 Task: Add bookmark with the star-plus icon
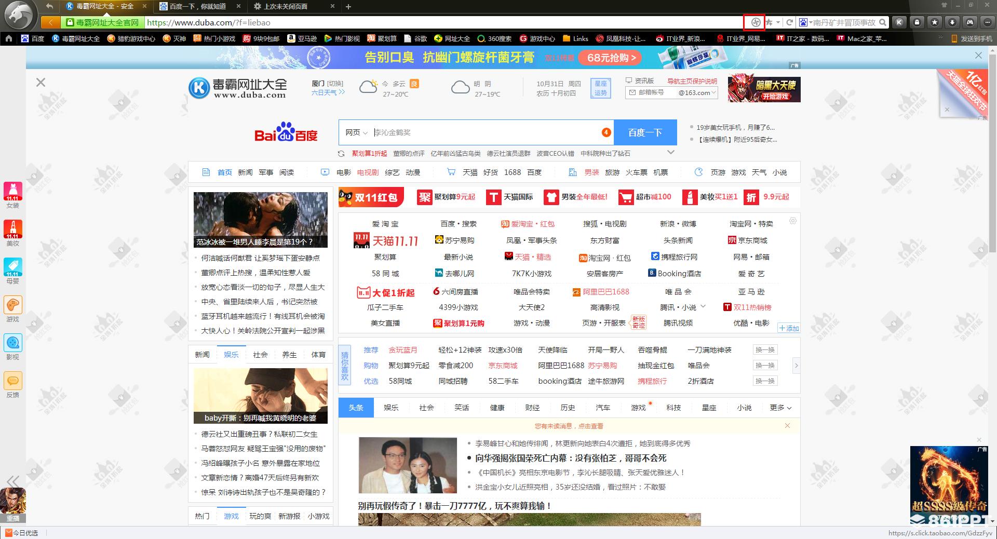pyautogui.click(x=769, y=22)
